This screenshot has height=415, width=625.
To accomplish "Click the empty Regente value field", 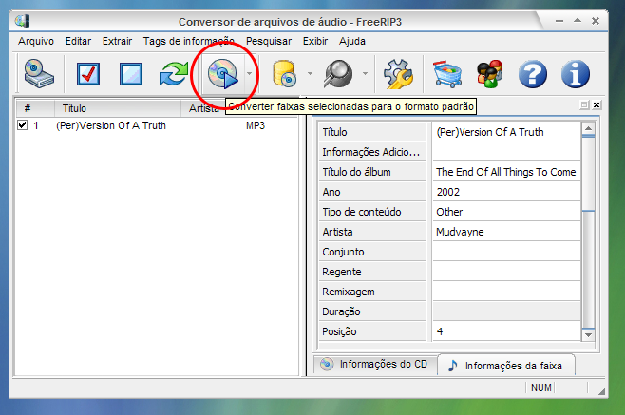I will tap(506, 272).
